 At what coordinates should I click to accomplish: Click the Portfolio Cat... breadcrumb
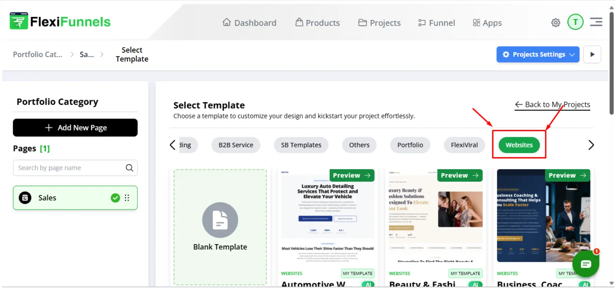tap(38, 54)
